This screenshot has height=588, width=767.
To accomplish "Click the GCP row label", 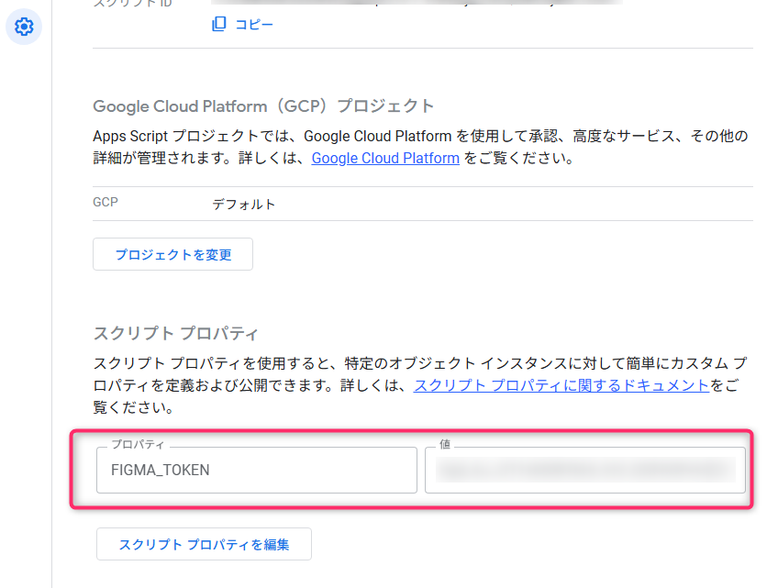I will point(106,203).
